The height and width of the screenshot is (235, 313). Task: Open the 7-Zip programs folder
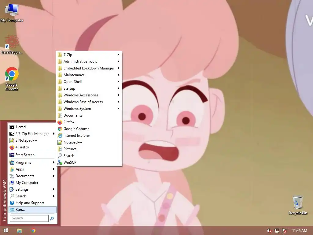pyautogui.click(x=89, y=55)
